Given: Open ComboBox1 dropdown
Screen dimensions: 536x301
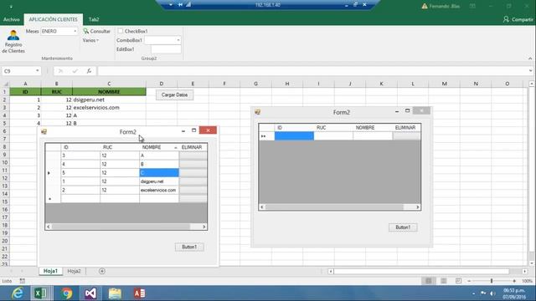Looking at the screenshot, I should pos(178,40).
